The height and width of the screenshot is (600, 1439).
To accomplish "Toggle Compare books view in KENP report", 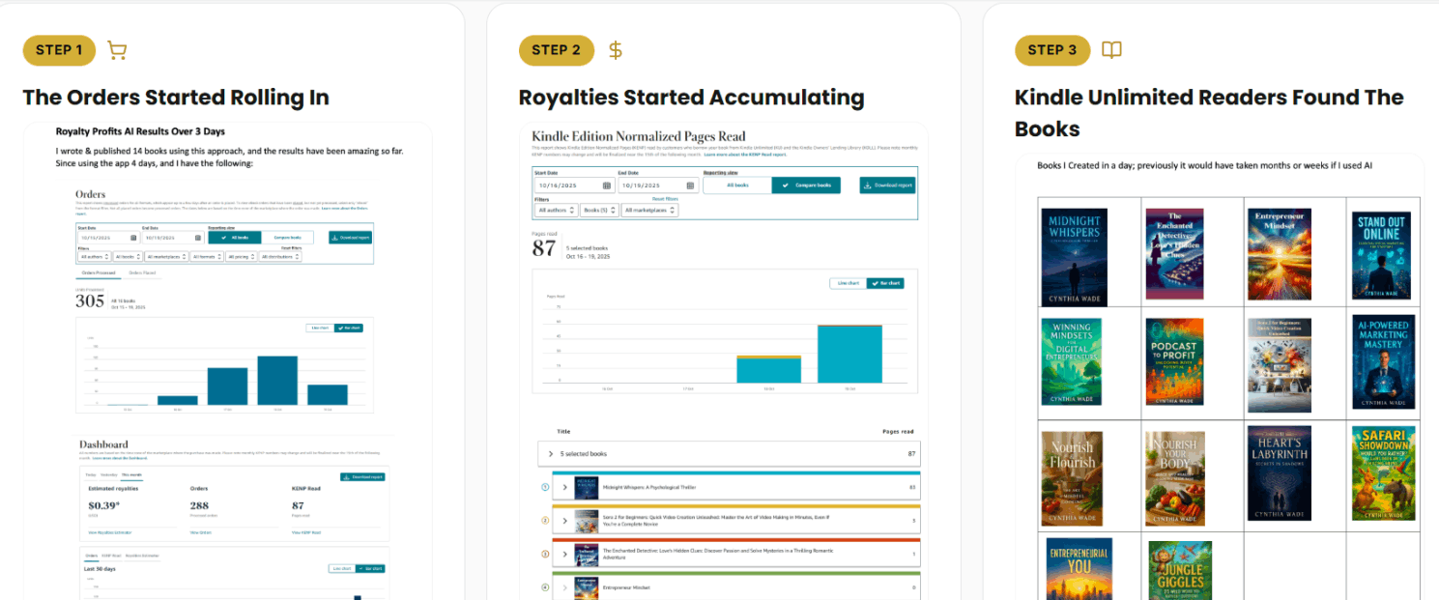I will tap(806, 186).
